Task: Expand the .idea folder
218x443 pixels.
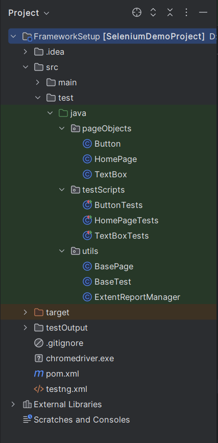Action: (25, 52)
